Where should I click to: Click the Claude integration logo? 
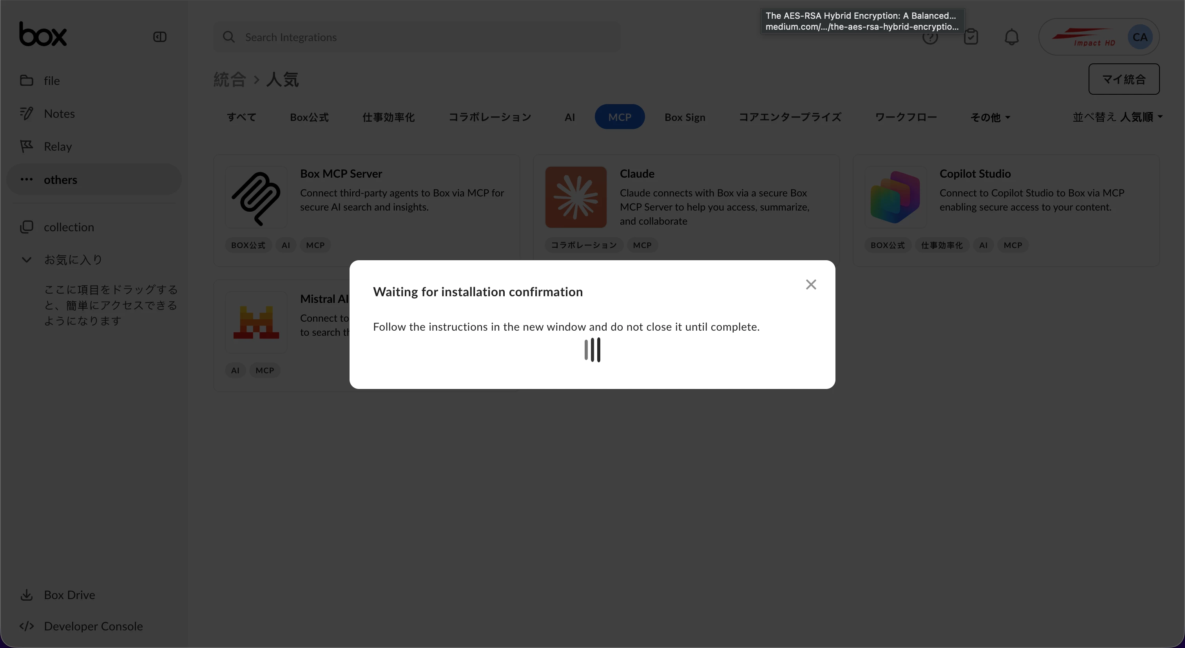[x=576, y=198]
